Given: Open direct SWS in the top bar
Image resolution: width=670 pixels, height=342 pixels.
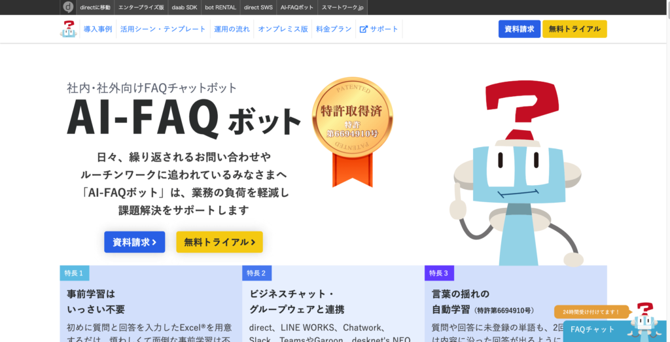Looking at the screenshot, I should (x=258, y=7).
